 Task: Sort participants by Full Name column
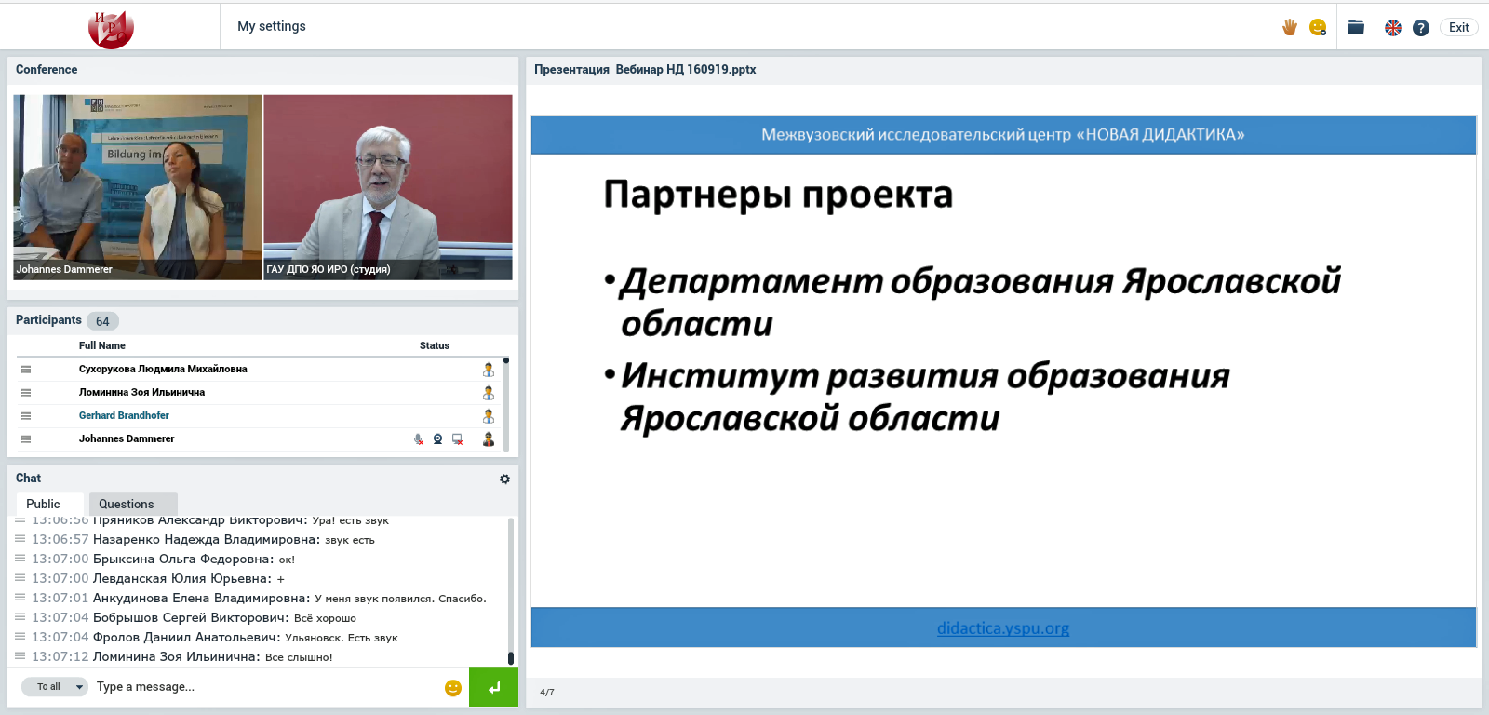click(x=102, y=345)
